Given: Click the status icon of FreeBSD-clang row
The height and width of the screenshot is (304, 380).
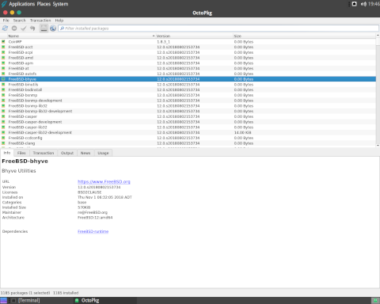Looking at the screenshot, I should point(3,143).
